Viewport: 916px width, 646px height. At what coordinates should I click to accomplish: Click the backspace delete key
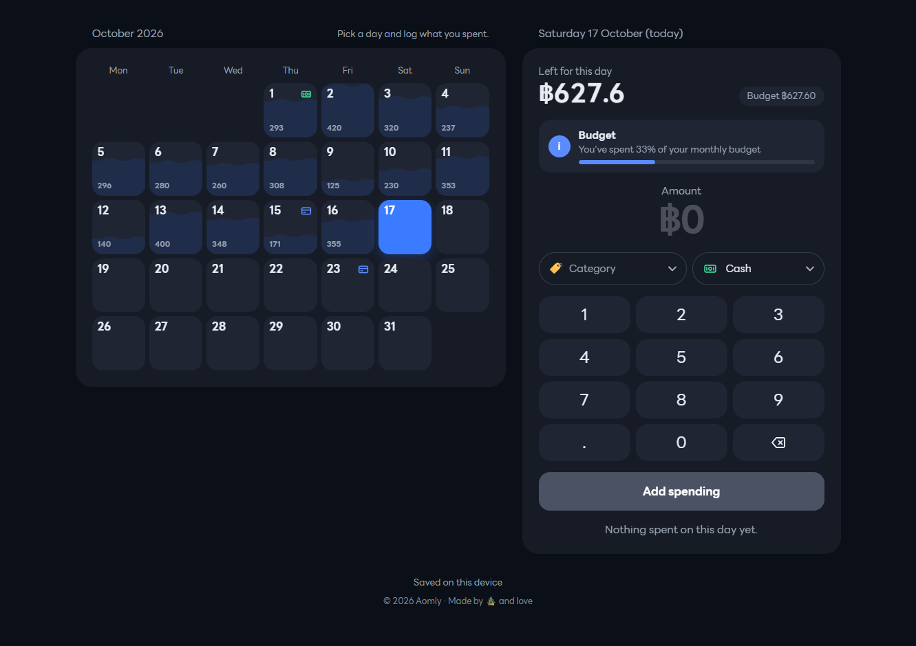click(778, 443)
